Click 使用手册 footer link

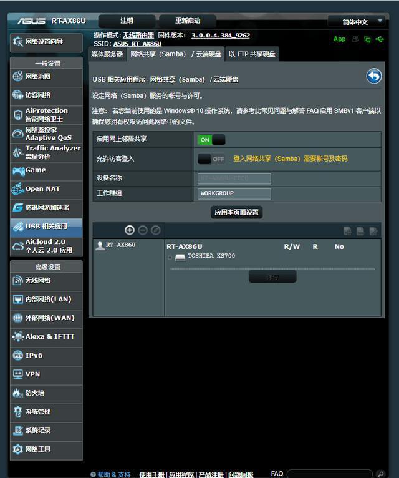click(x=151, y=474)
